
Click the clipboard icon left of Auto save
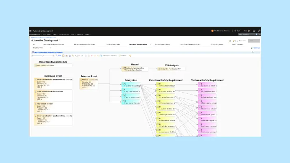[x=230, y=41]
